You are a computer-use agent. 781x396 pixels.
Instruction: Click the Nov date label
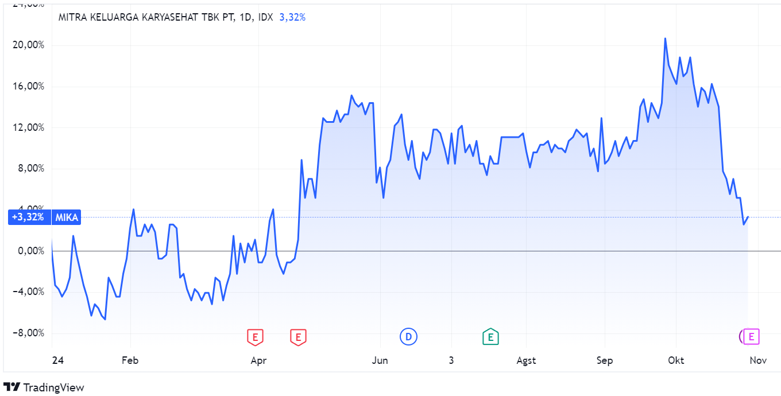point(759,360)
